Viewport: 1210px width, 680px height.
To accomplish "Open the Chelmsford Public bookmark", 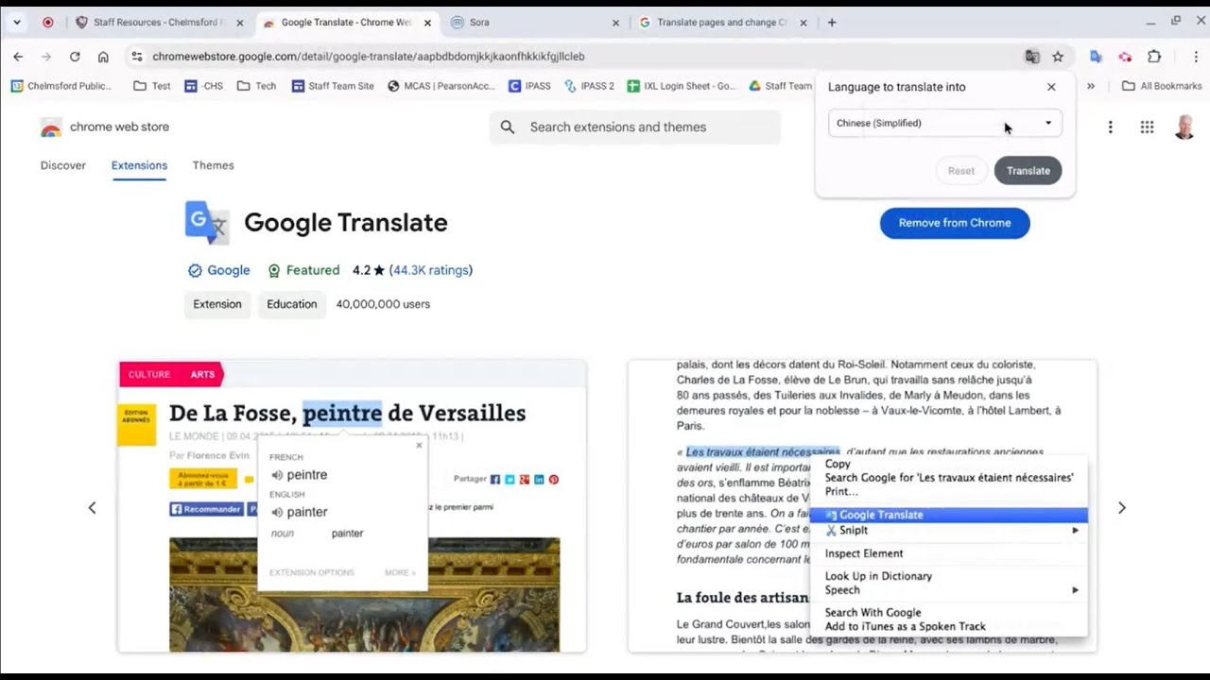I will point(61,86).
